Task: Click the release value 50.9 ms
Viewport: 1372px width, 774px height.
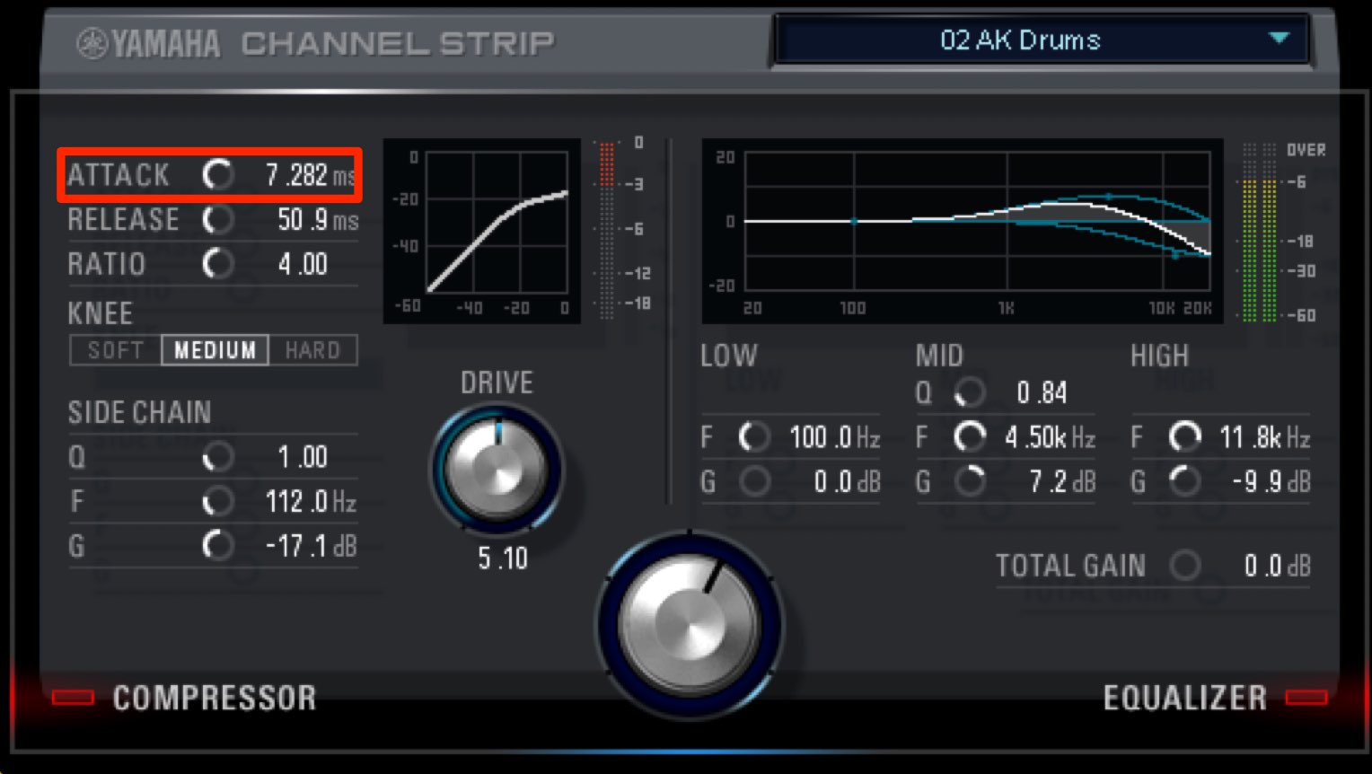Action: click(318, 220)
